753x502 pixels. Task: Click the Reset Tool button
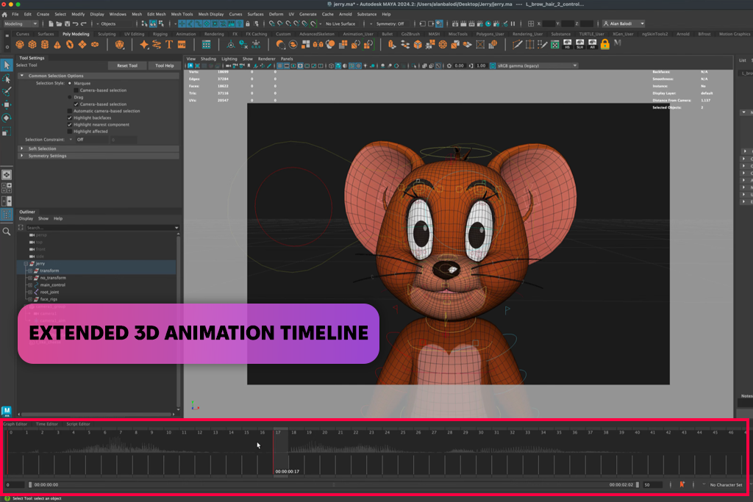pos(127,65)
